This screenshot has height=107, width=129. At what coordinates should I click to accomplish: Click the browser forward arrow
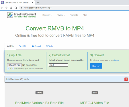tap(6, 8)
